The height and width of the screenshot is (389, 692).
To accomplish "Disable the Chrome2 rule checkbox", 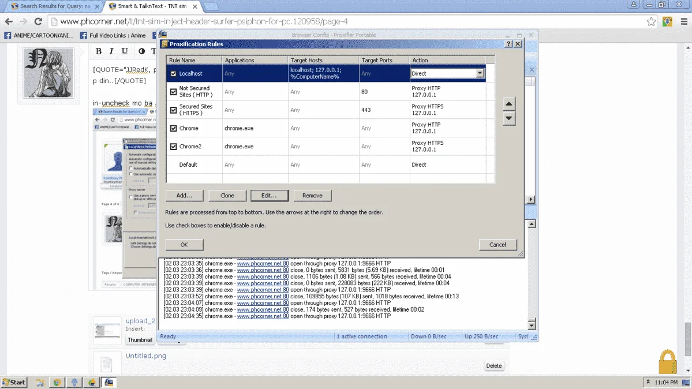I will coord(174,147).
